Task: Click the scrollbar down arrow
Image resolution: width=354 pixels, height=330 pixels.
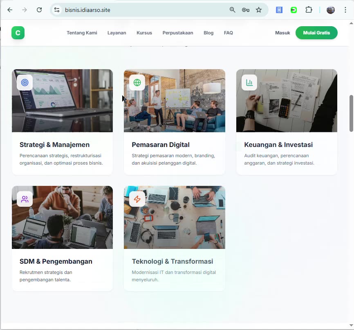Action: pyautogui.click(x=351, y=325)
